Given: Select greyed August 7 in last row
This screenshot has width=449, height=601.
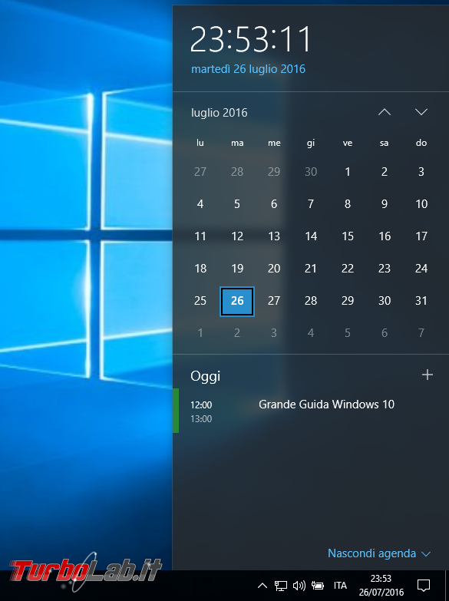Looking at the screenshot, I should (x=421, y=332).
